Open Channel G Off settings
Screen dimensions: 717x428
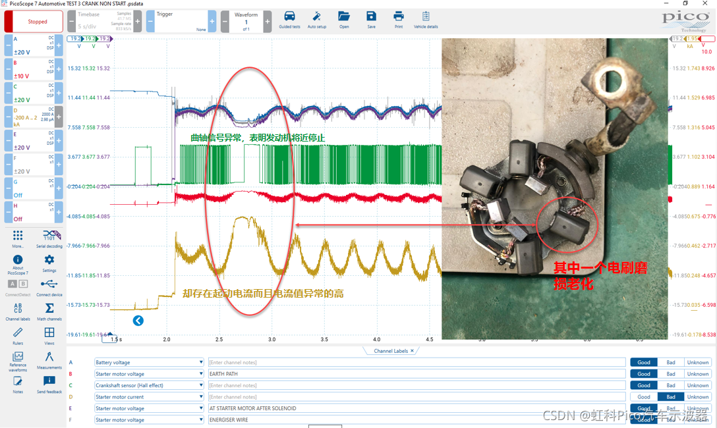34,188
